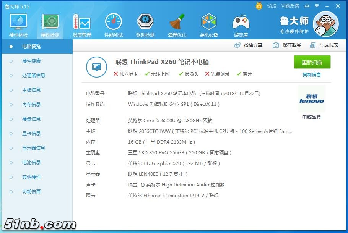The width and height of the screenshot is (348, 233).
Task: Click the 驱动检测 driver detection icon
Action: (x=145, y=23)
